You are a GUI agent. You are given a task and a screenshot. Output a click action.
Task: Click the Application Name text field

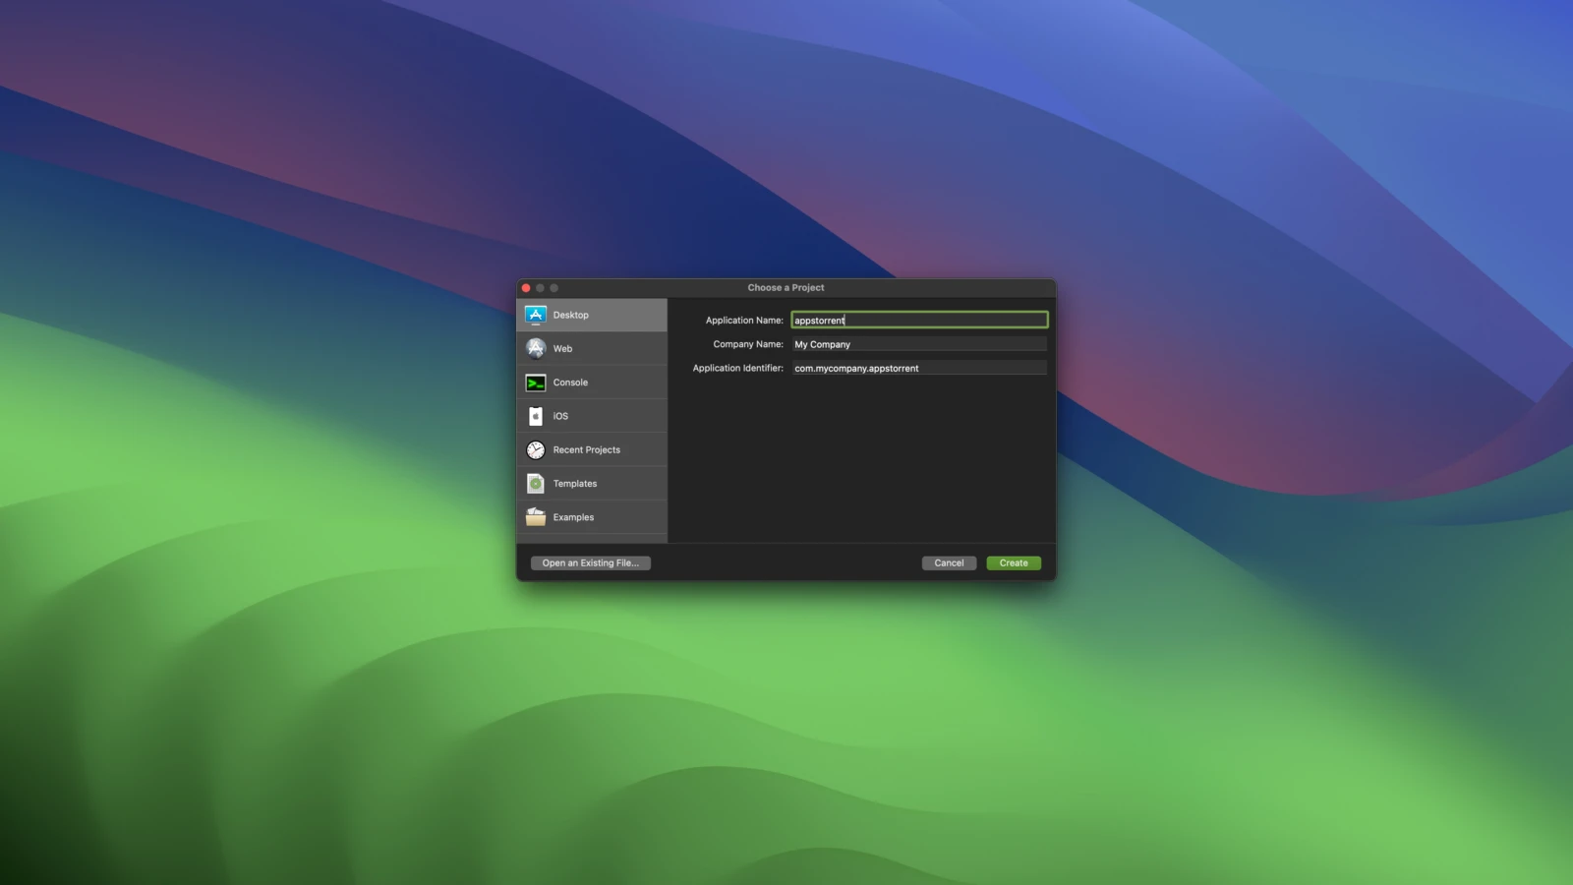coord(919,321)
